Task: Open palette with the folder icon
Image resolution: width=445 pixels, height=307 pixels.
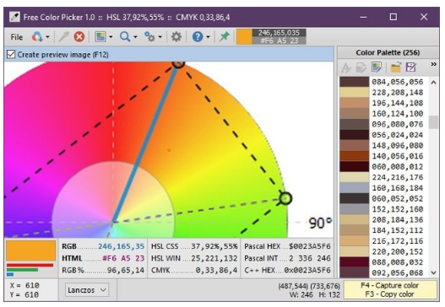Action: (x=396, y=67)
